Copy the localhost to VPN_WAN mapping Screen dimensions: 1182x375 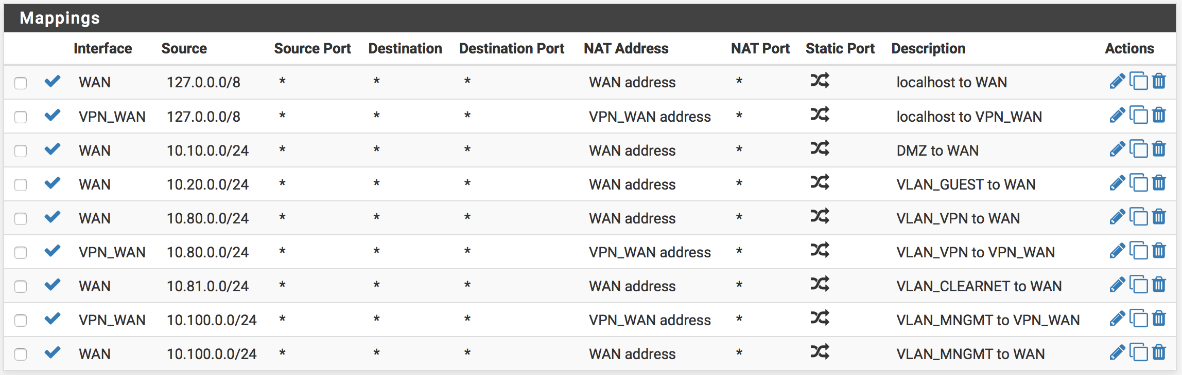coord(1139,116)
